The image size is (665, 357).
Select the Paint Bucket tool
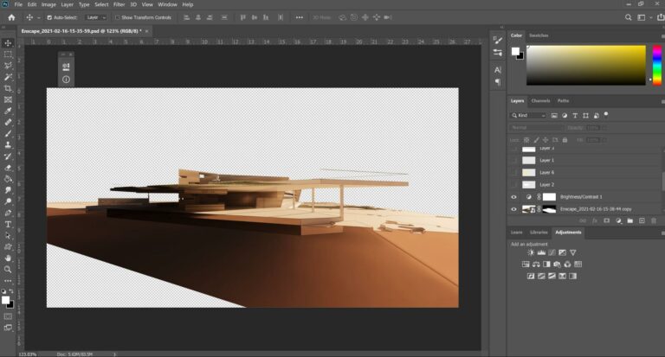(8, 179)
